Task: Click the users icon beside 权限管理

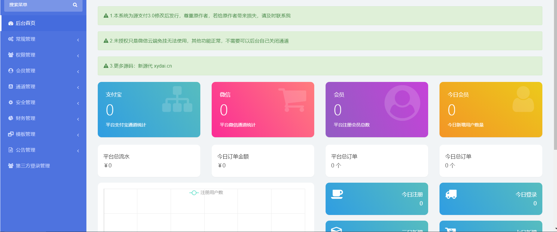Action: 11,55
